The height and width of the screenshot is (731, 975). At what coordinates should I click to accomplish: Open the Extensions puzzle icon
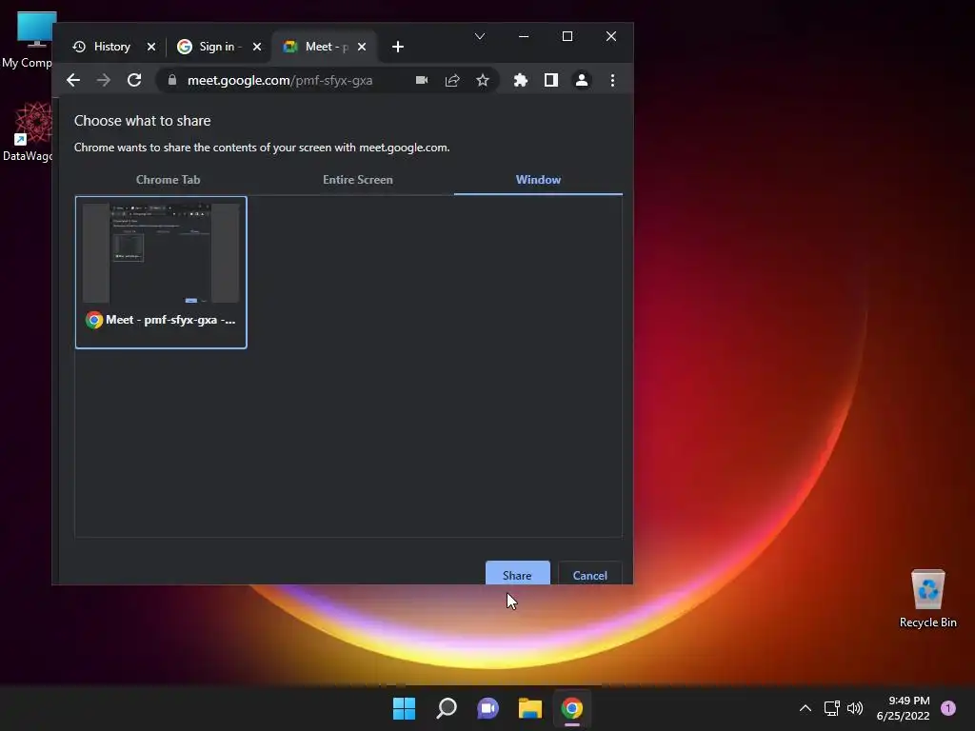(521, 80)
